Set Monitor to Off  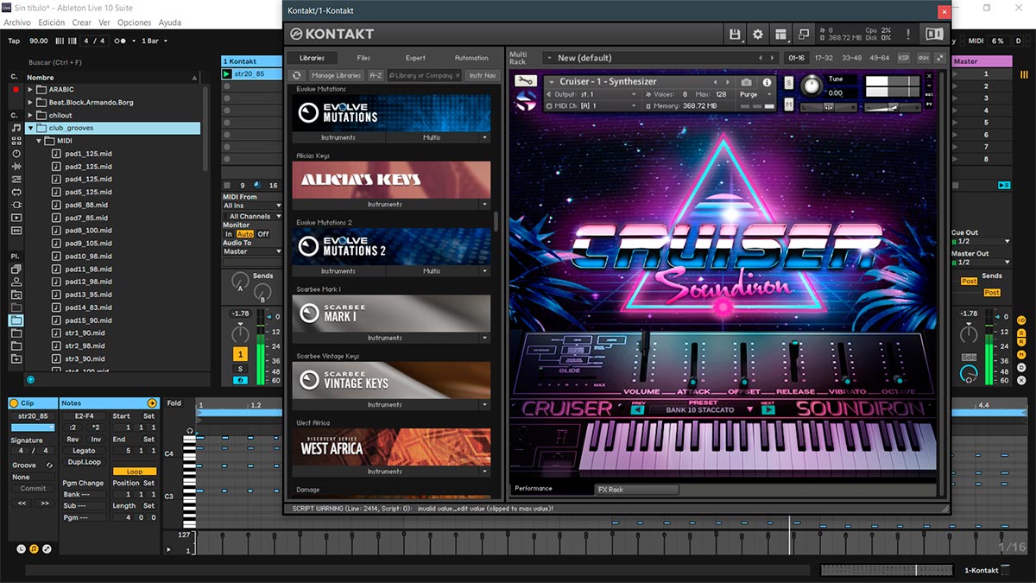[263, 234]
